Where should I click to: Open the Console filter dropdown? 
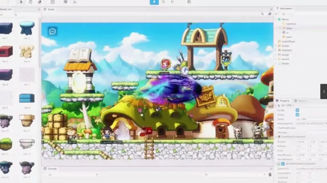(73, 175)
